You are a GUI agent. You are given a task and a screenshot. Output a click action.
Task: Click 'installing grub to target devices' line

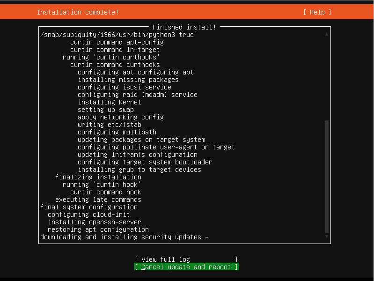[139, 170]
